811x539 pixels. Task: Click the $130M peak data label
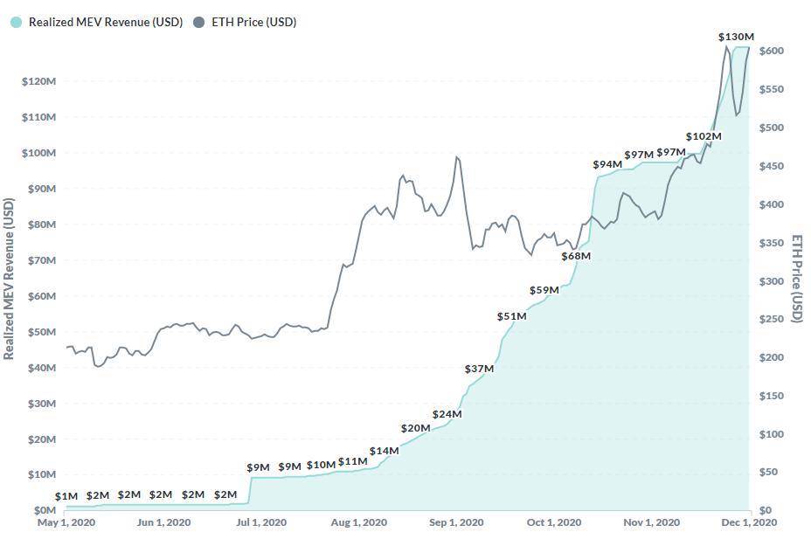(736, 37)
